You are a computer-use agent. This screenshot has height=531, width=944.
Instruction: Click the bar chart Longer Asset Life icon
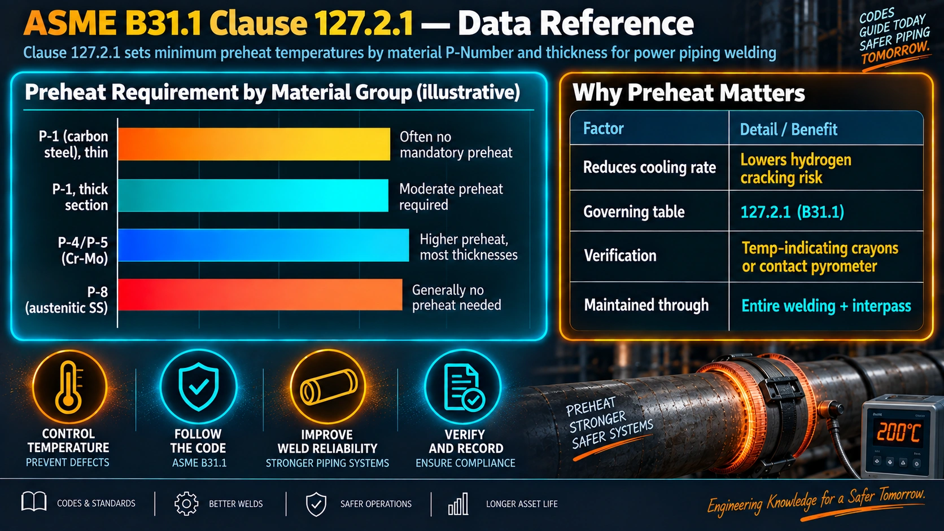(x=458, y=503)
